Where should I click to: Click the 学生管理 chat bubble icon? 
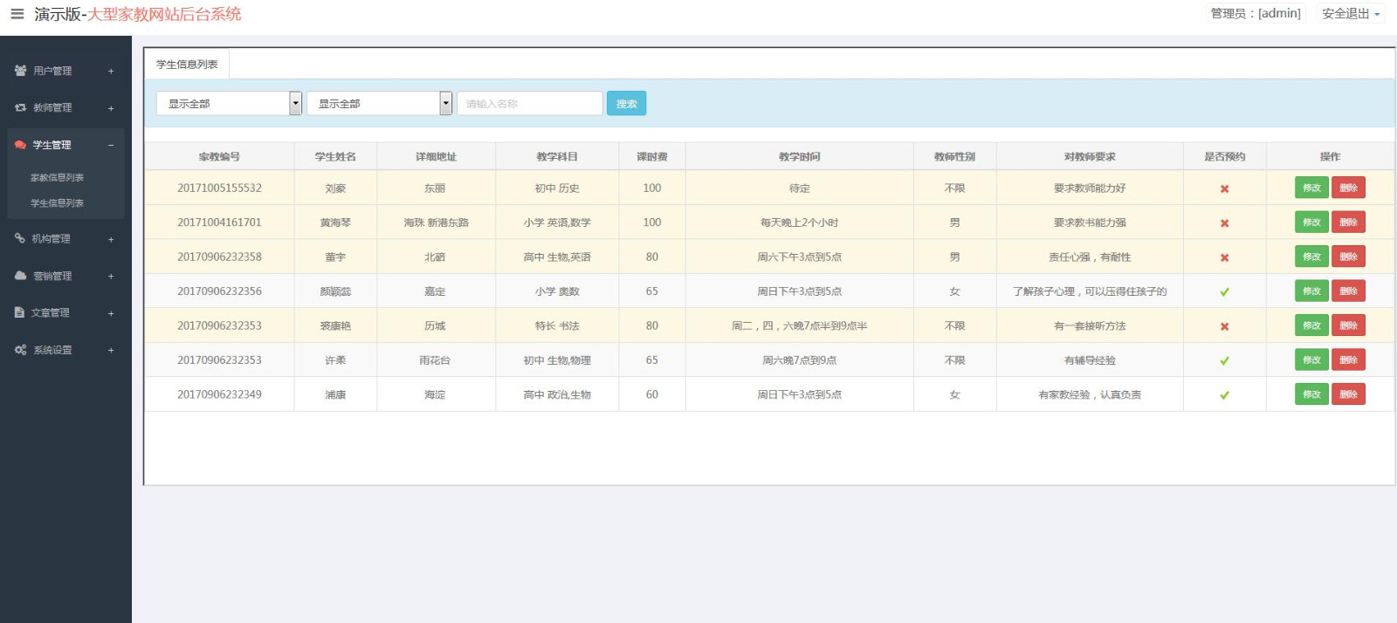(20, 145)
